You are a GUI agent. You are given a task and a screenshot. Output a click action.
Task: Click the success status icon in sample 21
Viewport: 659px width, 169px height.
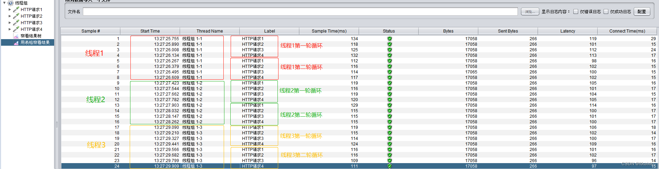click(x=390, y=150)
